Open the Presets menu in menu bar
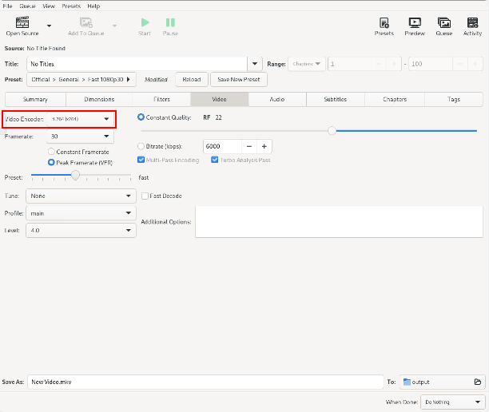Viewport: 489px width, 412px height. (x=71, y=6)
